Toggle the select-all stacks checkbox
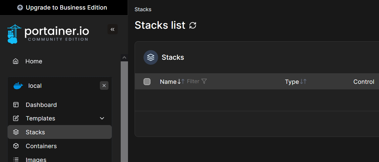Screen dimensions: 379x162 147,82
